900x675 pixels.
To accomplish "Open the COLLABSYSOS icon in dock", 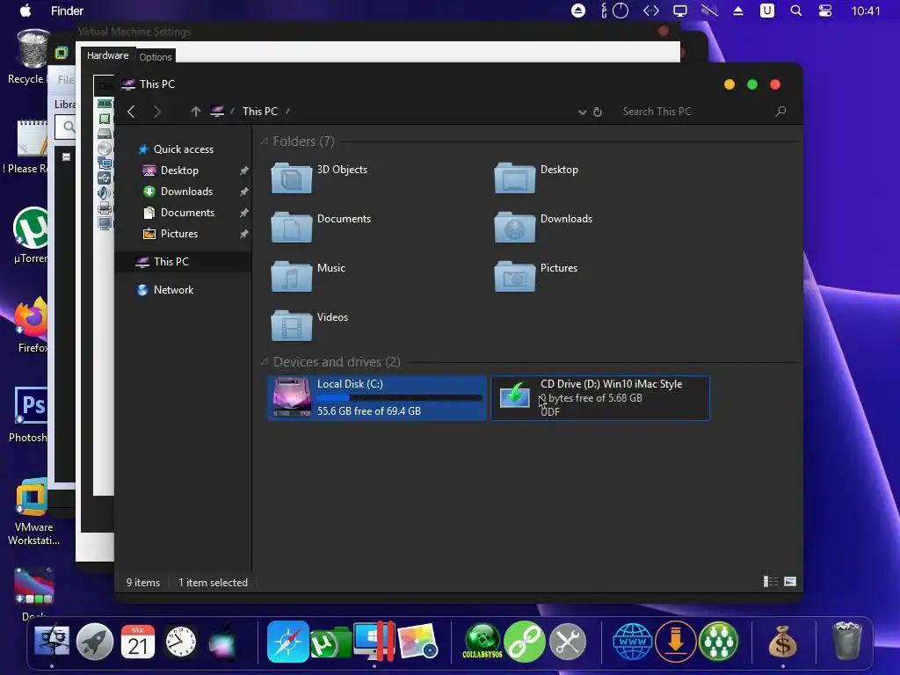I will coord(483,641).
